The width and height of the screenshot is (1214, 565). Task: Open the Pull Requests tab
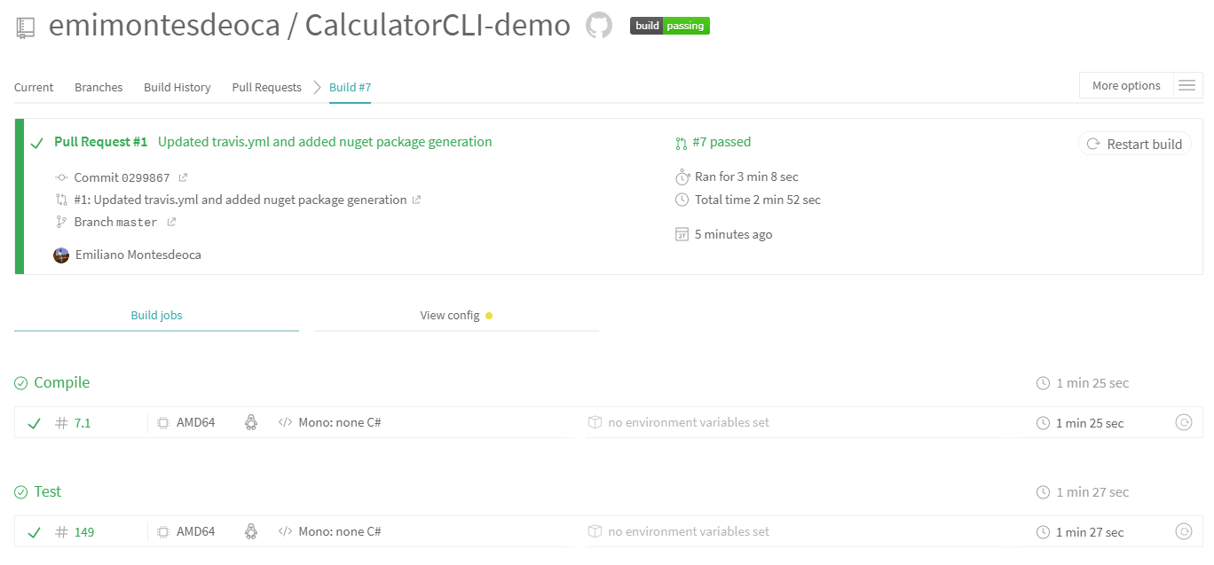266,88
